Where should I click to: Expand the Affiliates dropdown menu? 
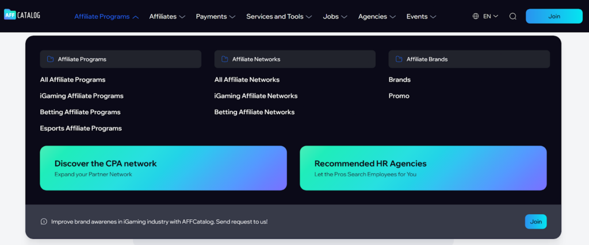point(167,17)
